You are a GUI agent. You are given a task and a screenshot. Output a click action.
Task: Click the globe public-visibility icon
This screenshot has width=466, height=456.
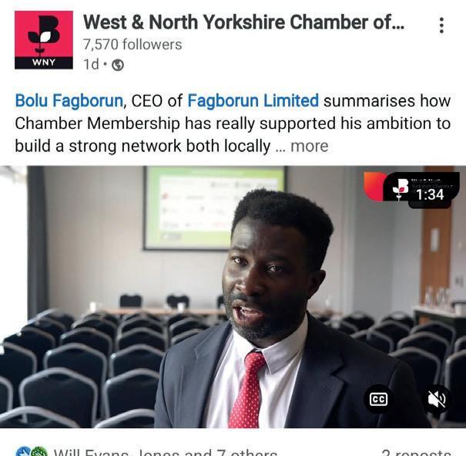(x=118, y=65)
